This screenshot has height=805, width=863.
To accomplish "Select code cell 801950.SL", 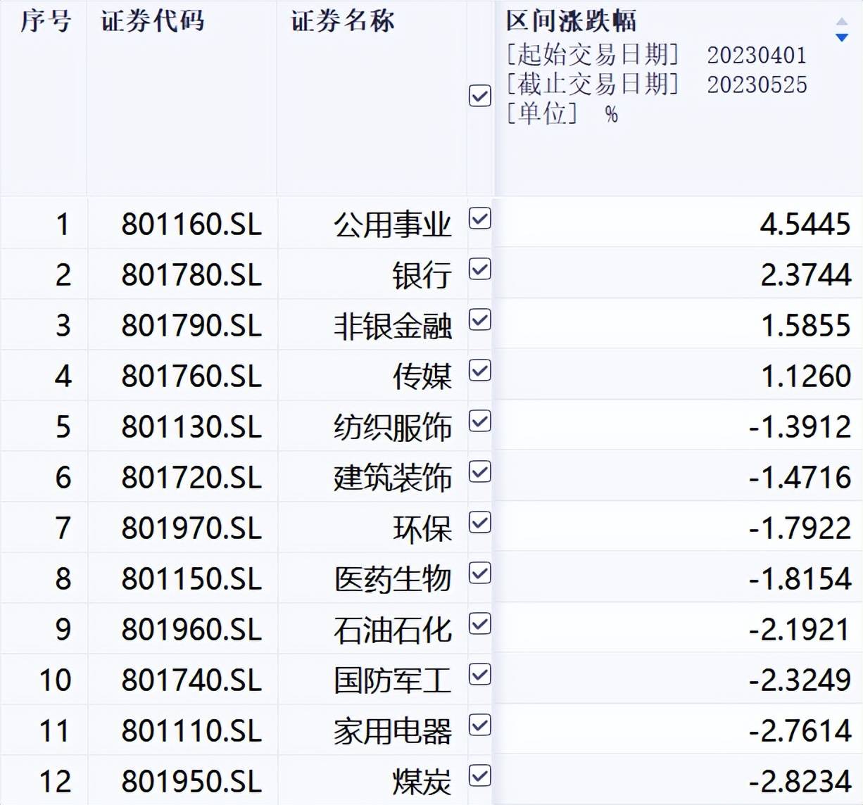I will coord(191,782).
